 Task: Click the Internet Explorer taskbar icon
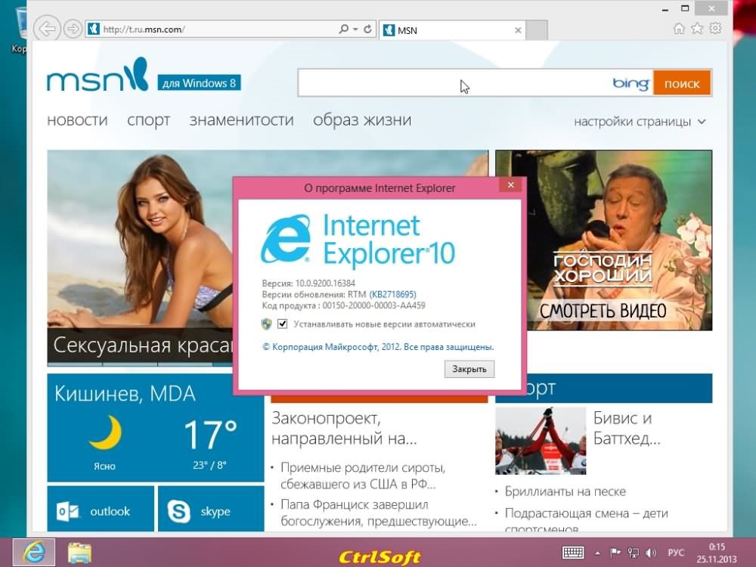click(33, 553)
